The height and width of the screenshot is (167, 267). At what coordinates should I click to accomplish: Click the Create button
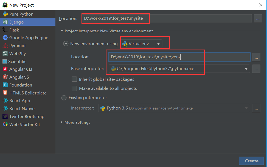(x=251, y=161)
